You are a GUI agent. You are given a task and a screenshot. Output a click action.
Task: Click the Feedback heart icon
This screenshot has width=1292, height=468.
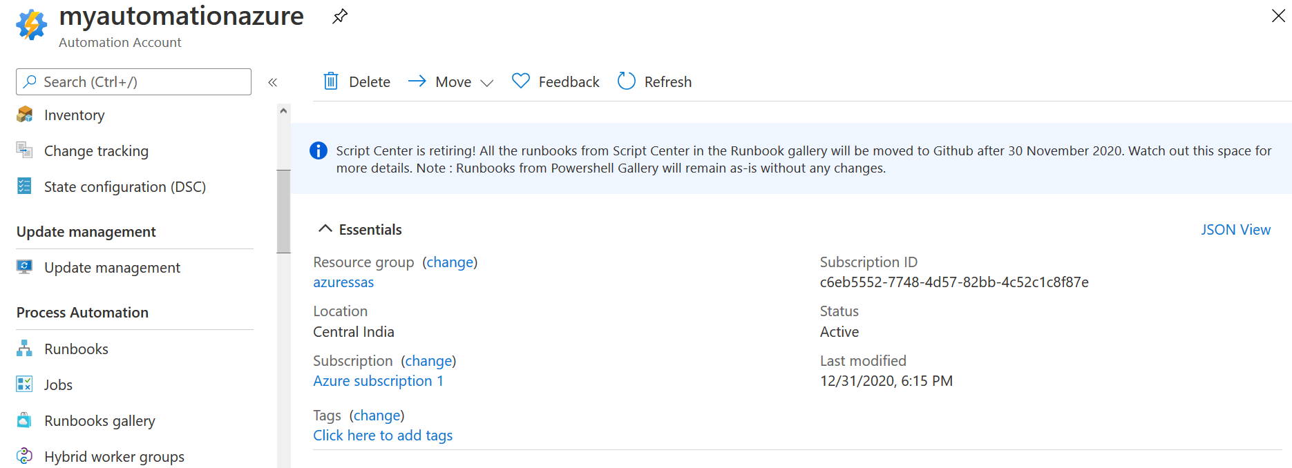tap(520, 81)
